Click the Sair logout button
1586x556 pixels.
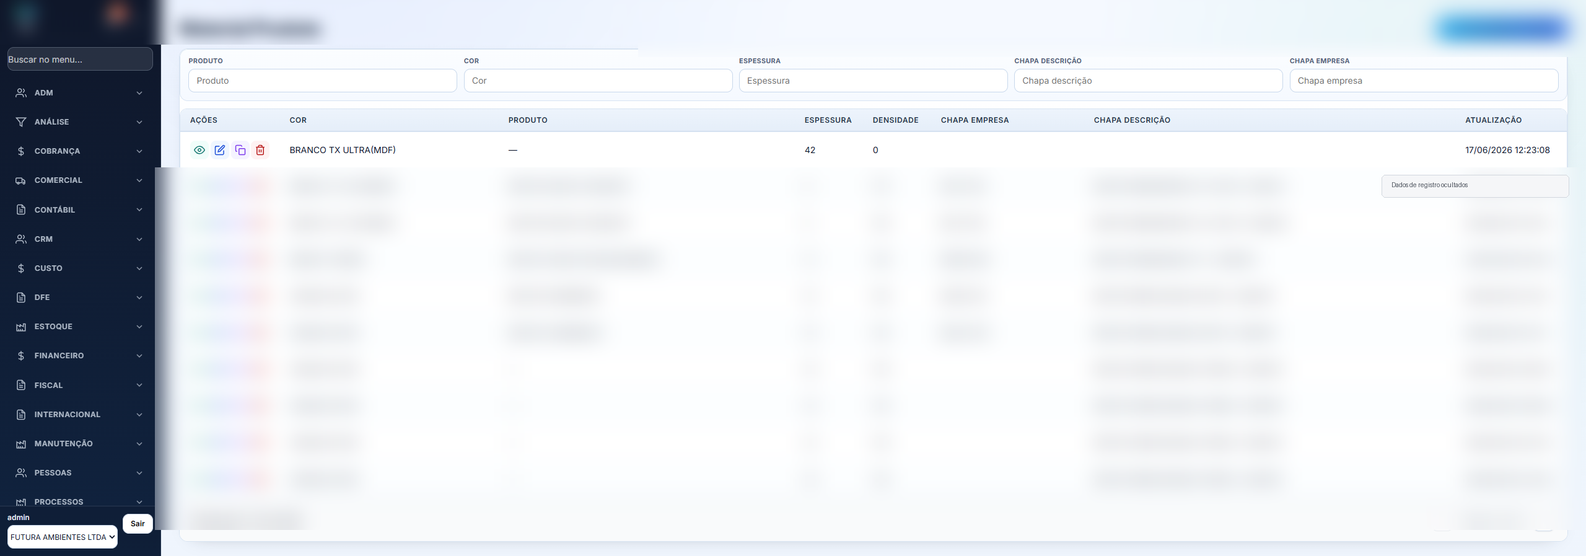coord(138,524)
